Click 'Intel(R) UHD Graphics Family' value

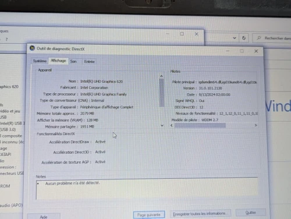pyautogui.click(x=104, y=94)
